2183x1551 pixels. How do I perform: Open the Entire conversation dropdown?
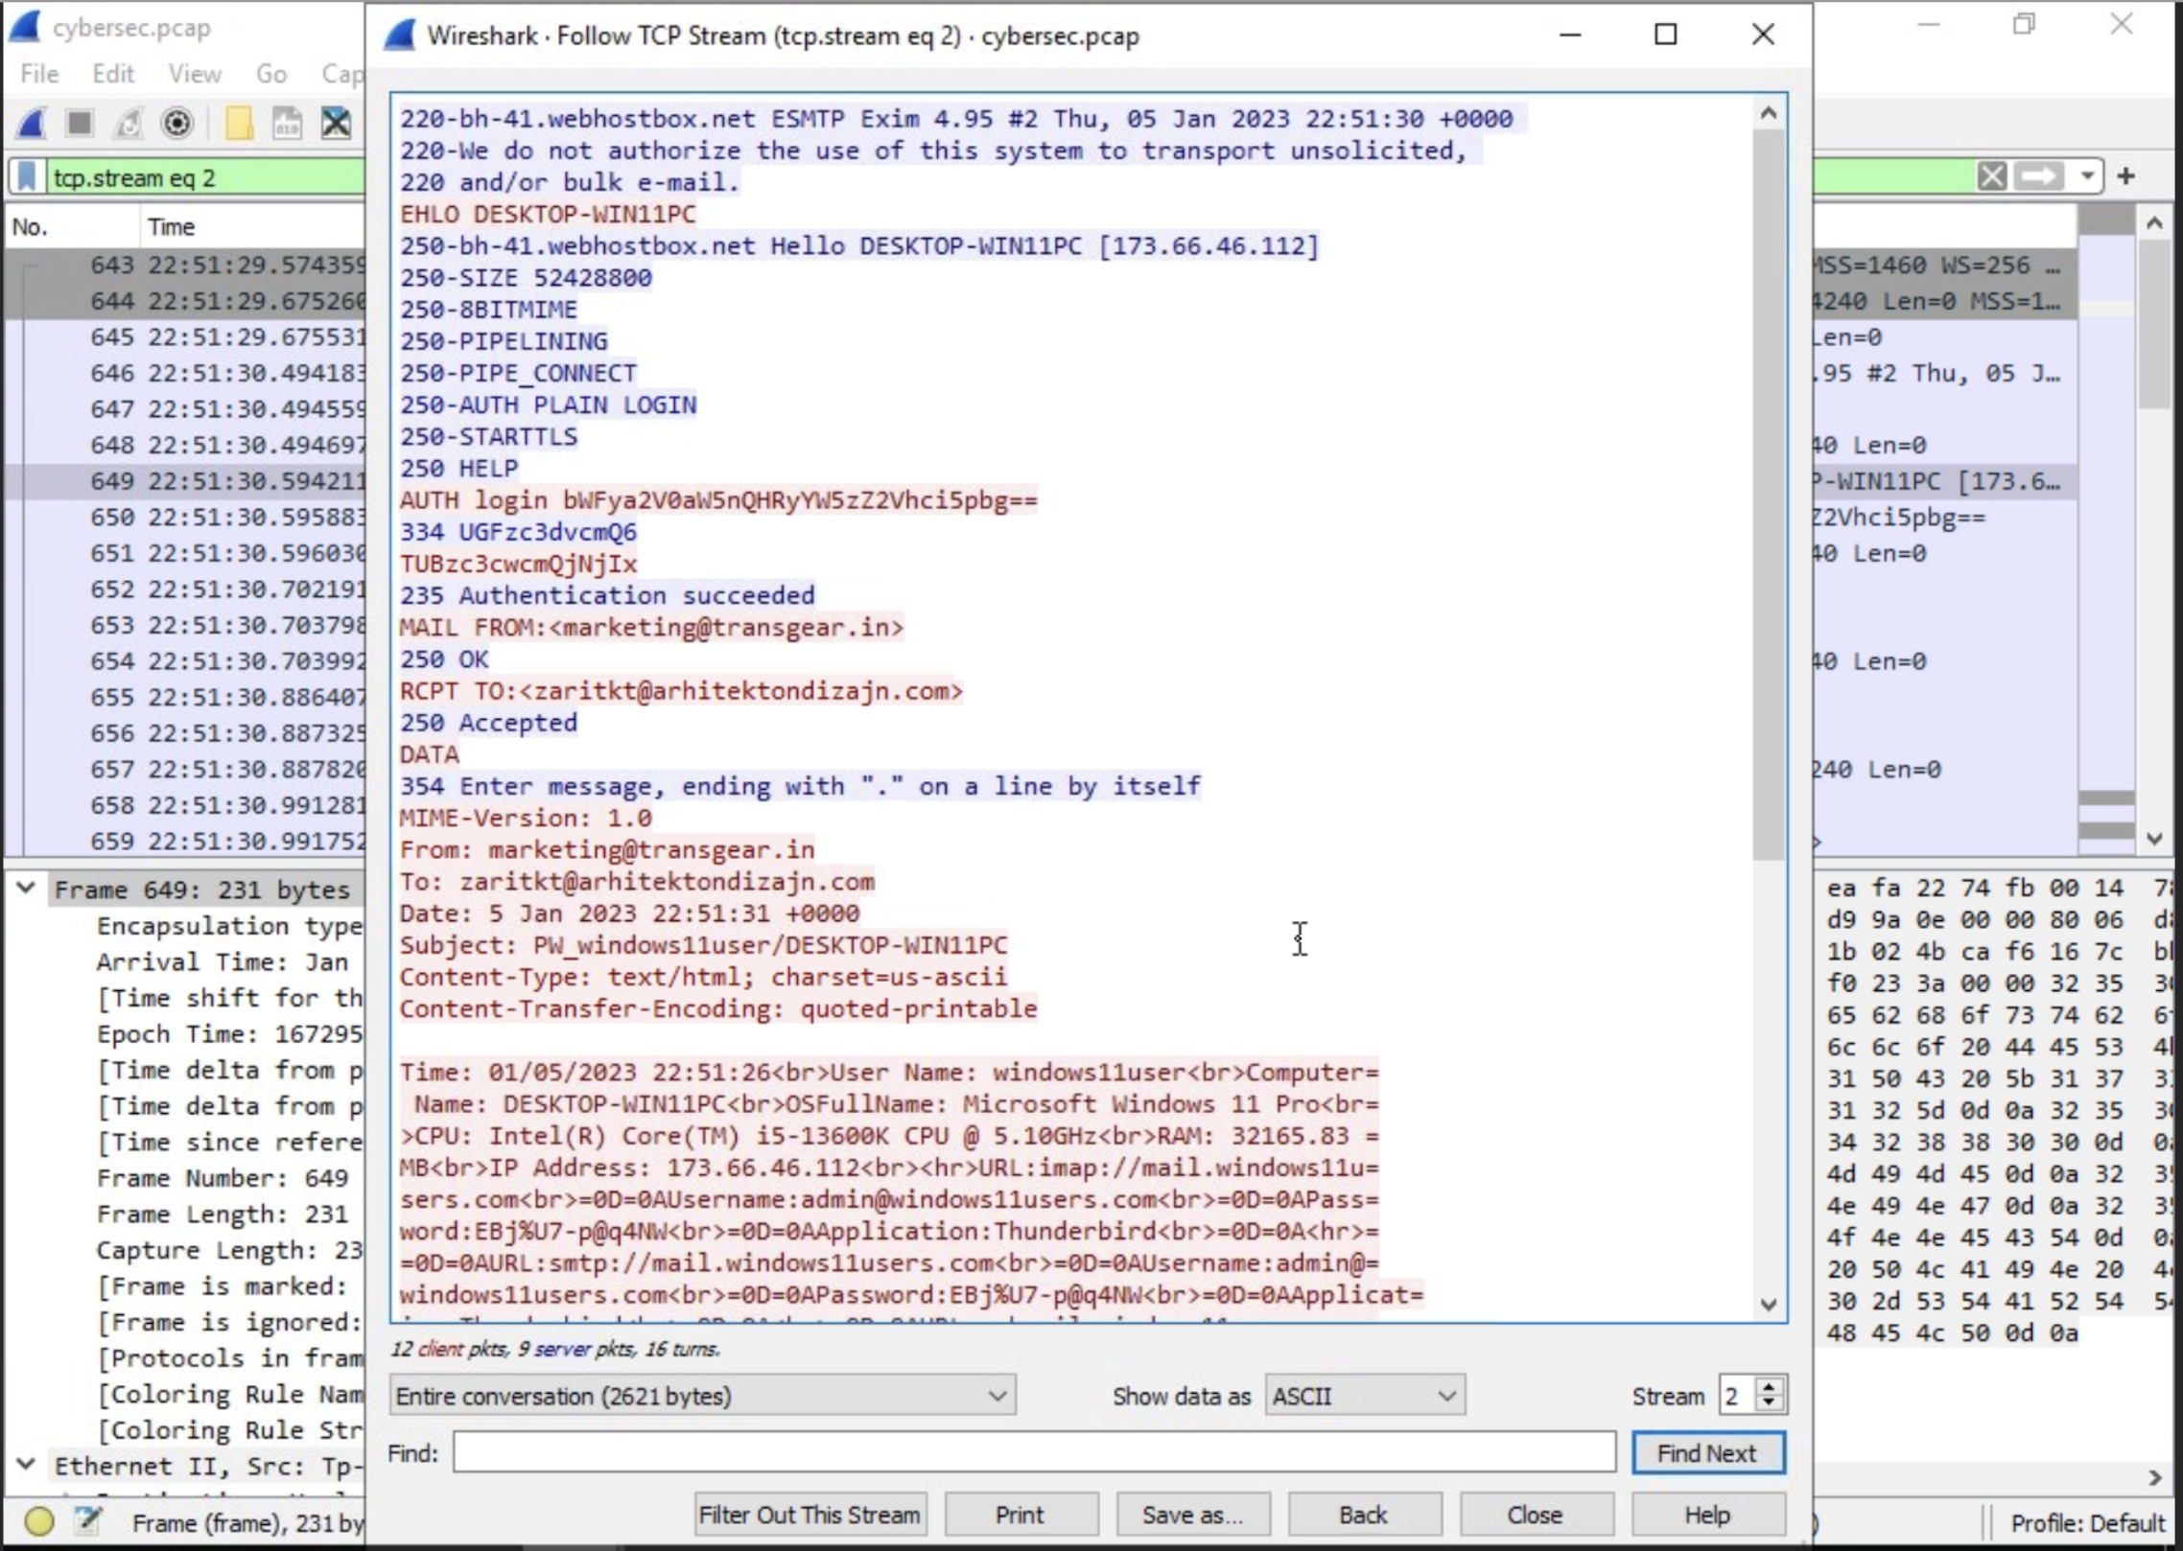(702, 1396)
